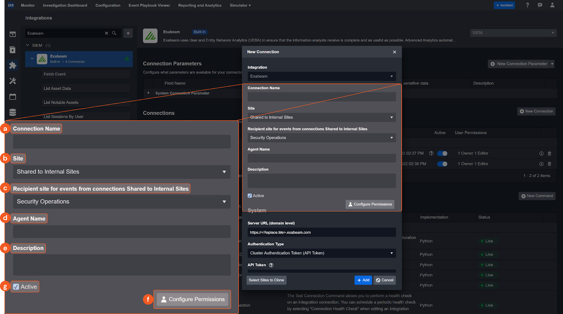Click the Built-In badge
The width and height of the screenshot is (563, 314).
(200, 32)
